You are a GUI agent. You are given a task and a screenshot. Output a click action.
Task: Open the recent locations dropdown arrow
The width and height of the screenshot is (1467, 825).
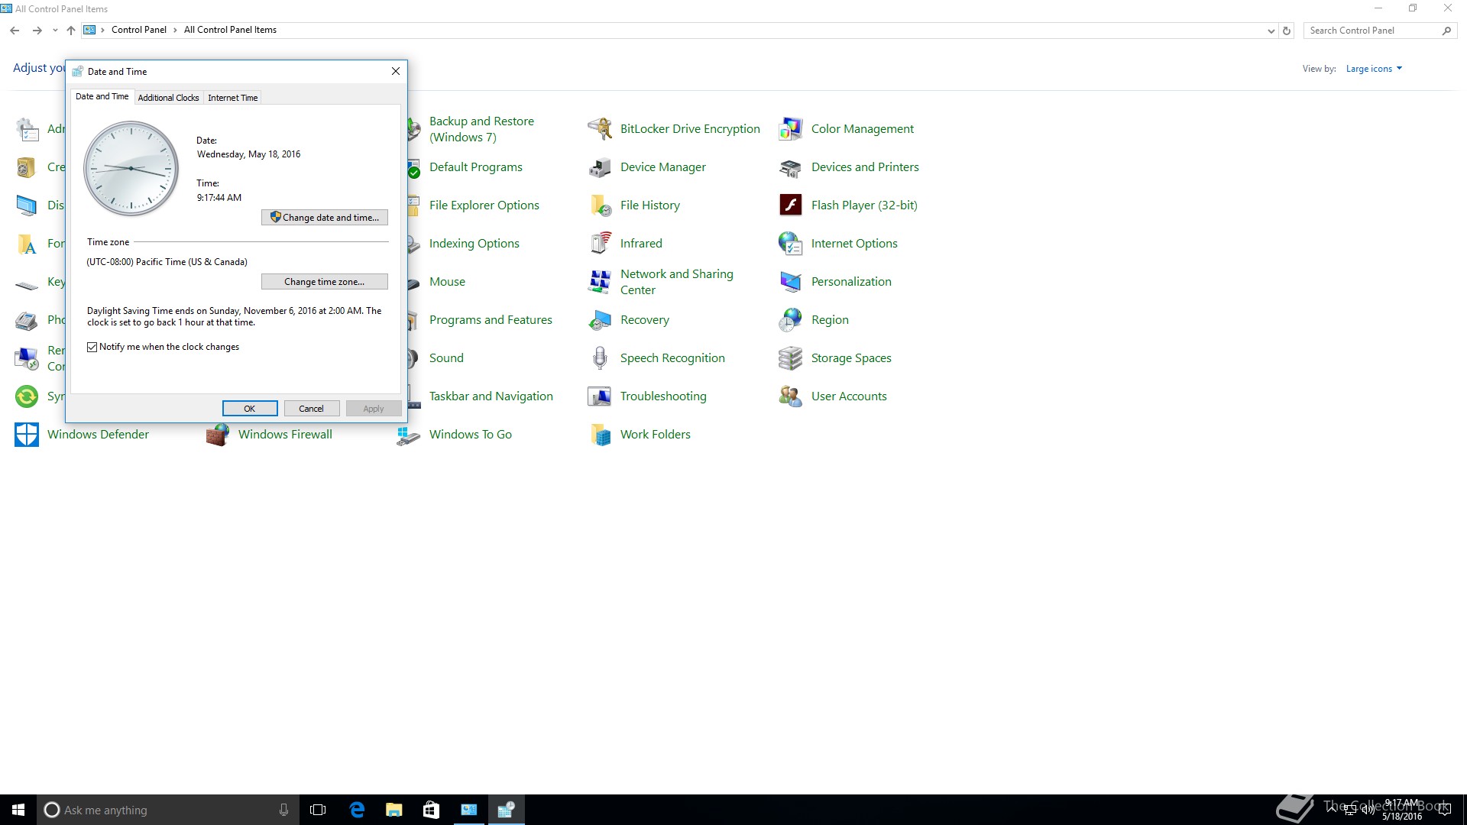[x=55, y=31]
